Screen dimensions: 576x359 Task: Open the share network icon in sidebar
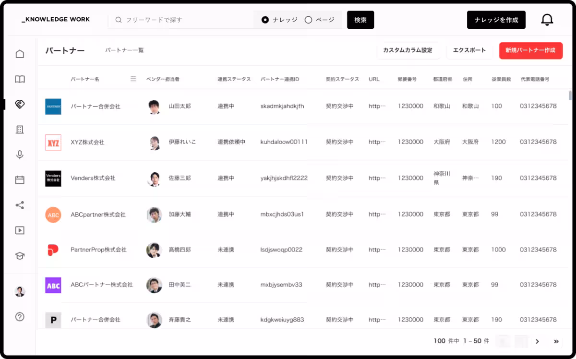[20, 205]
